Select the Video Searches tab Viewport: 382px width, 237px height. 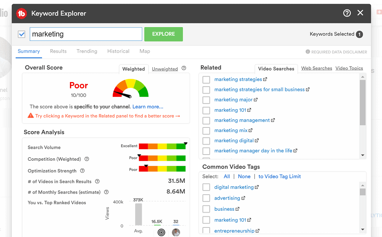pos(276,69)
